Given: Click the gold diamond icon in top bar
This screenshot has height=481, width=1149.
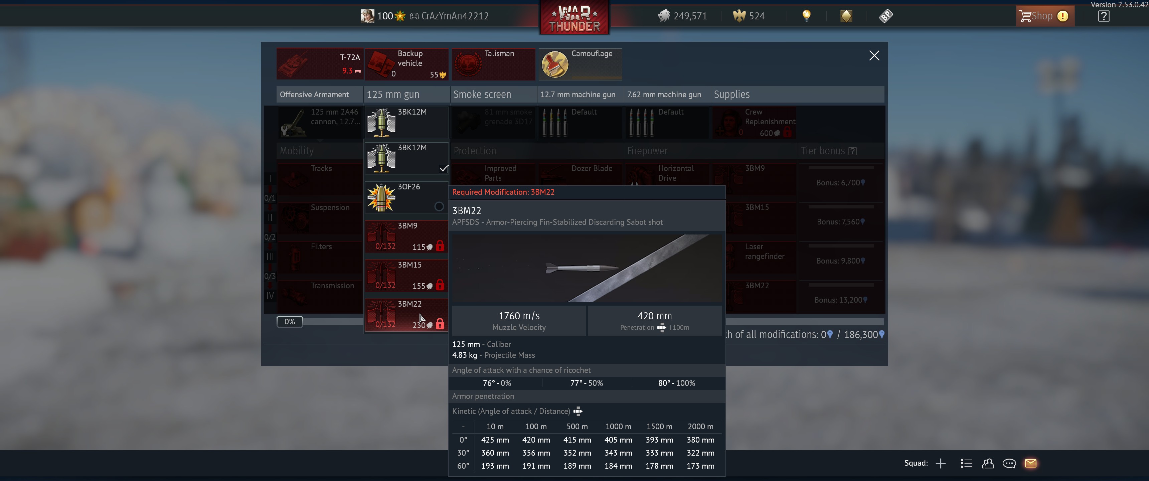Looking at the screenshot, I should [846, 16].
